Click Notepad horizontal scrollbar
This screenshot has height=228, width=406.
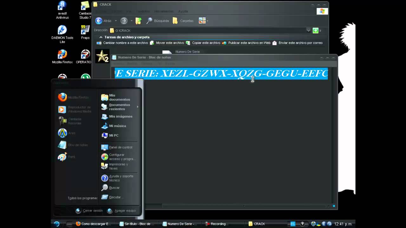pos(244,206)
